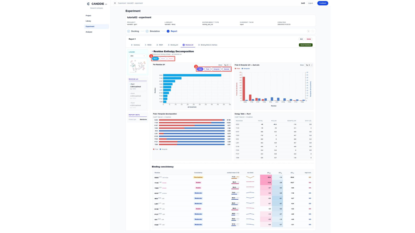Image resolution: width=415 pixels, height=233 pixels.
Task: Click the Polar legend dot below the decomposition chart
Action: pos(154,149)
